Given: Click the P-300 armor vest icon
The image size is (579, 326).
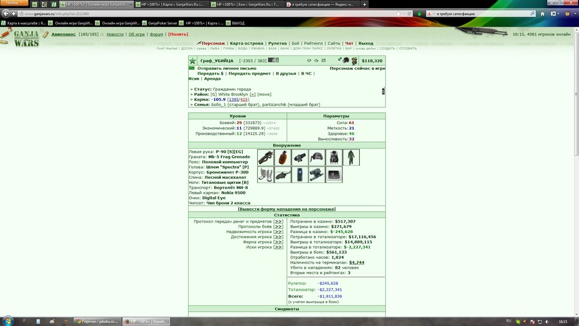Looking at the screenshot, I should click(334, 158).
